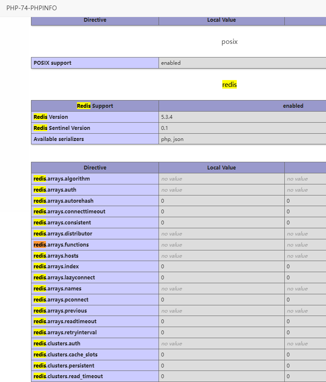Click the PHP-74-PHPINFO page title
Viewport: 326px width, 382px height.
tap(31, 8)
